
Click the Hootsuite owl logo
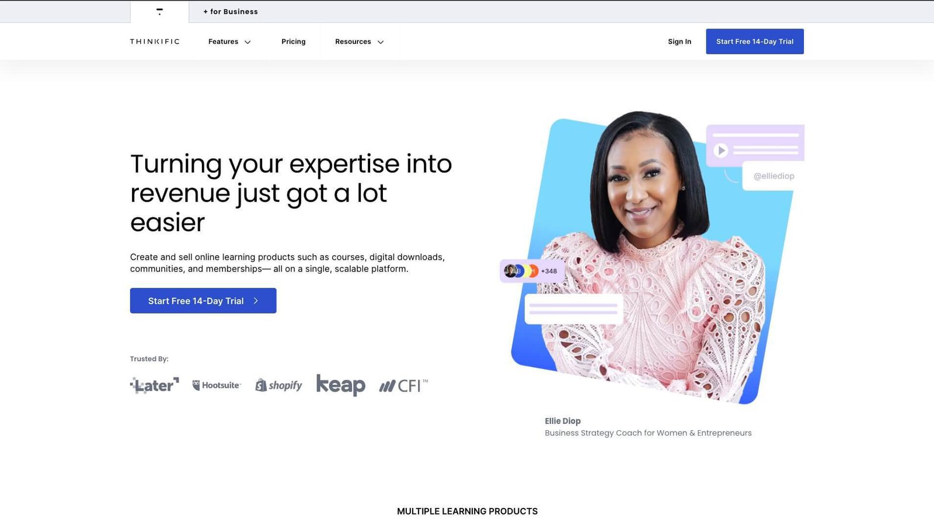coord(196,385)
